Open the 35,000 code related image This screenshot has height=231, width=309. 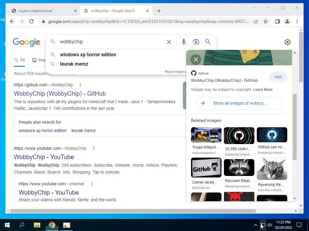[x=239, y=136]
